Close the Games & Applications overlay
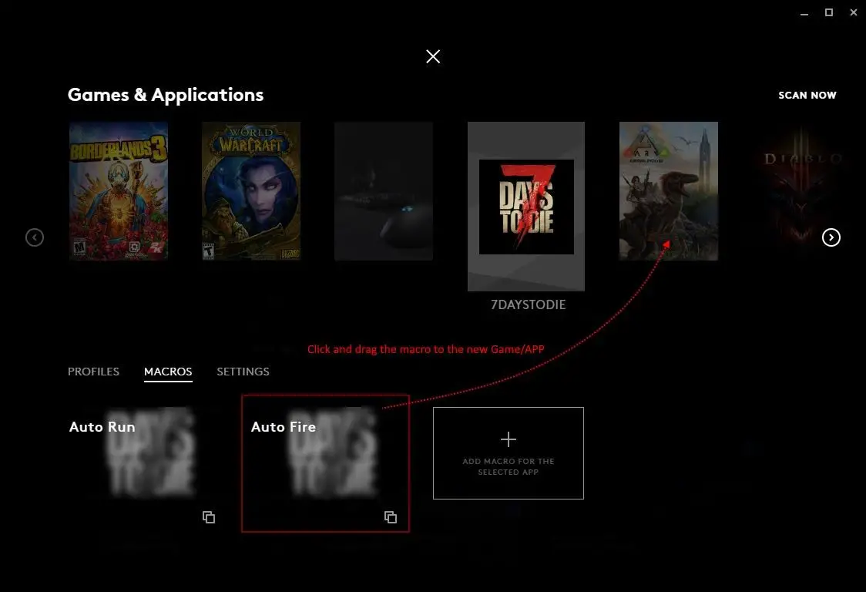Image resolution: width=866 pixels, height=592 pixels. tap(433, 56)
